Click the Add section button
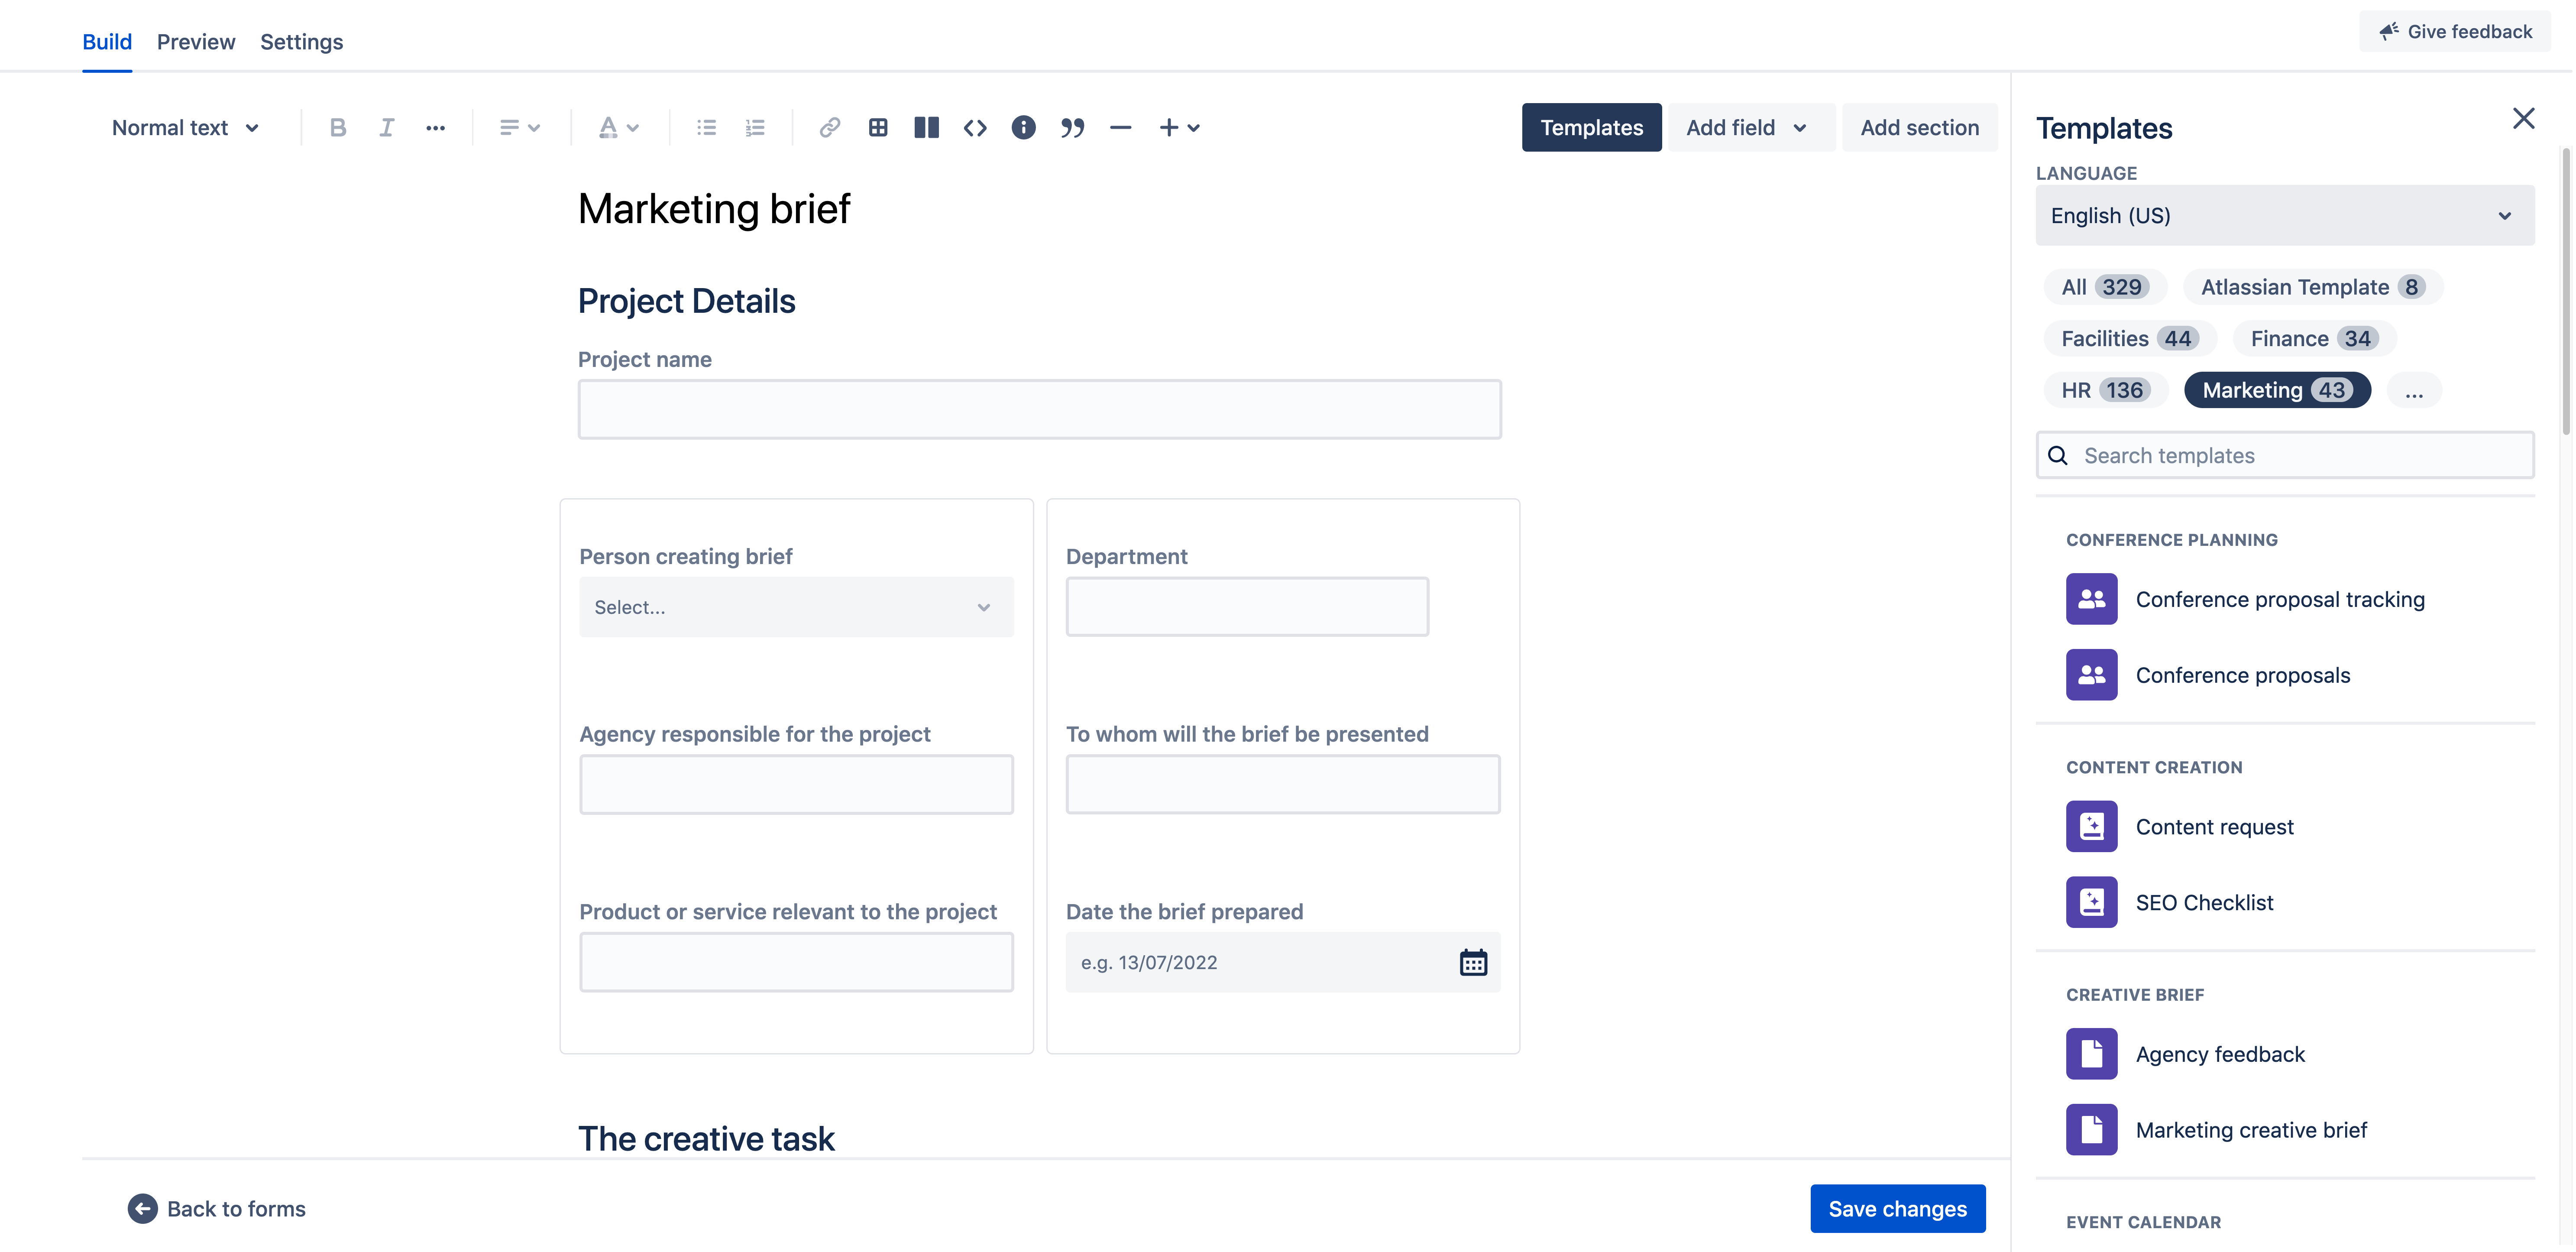 pos(1919,127)
